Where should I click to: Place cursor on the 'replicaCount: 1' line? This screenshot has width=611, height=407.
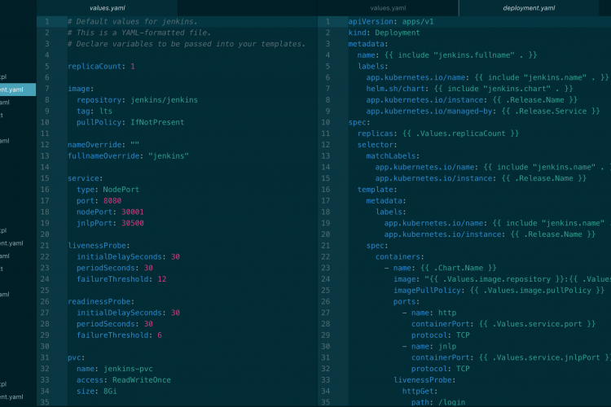[x=101, y=66]
